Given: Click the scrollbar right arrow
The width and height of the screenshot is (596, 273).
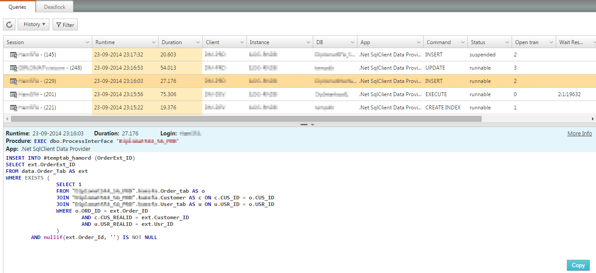Looking at the screenshot, I should click(593, 119).
